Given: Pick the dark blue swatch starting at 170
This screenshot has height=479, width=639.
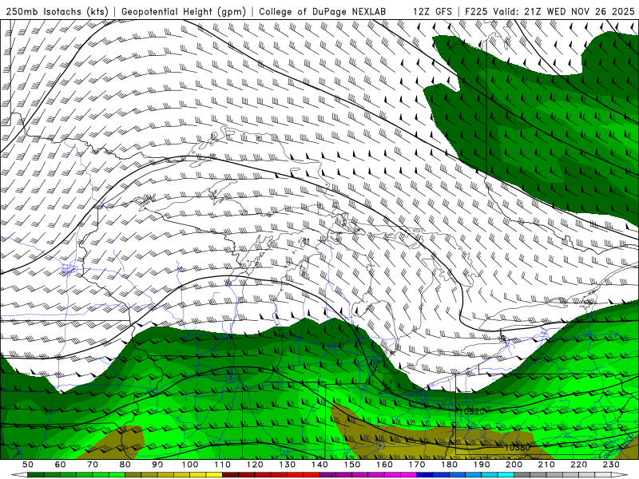Looking at the screenshot, I should click(425, 475).
